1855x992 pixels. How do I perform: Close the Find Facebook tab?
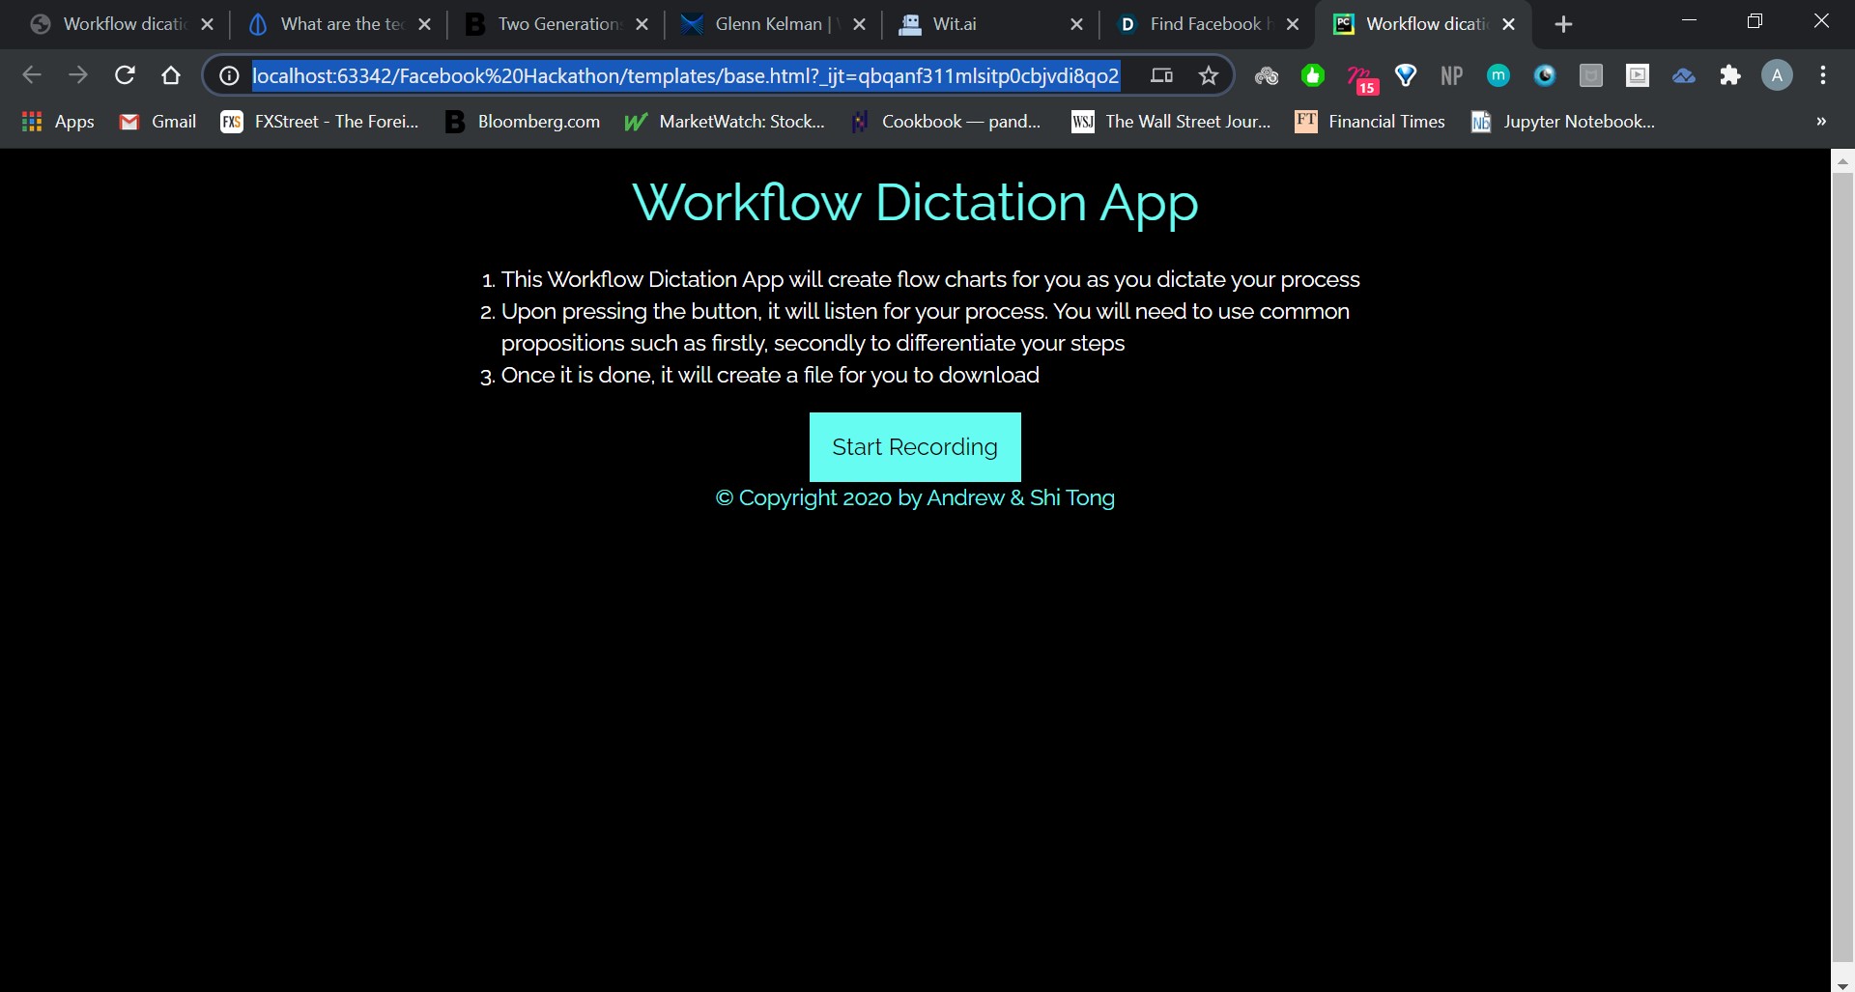coord(1293,24)
